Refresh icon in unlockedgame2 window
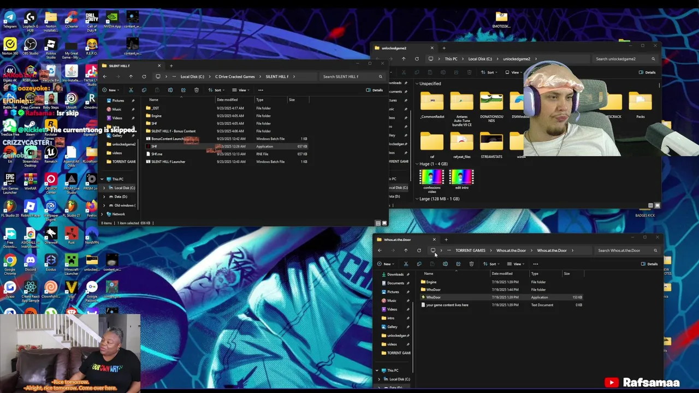 (x=417, y=59)
